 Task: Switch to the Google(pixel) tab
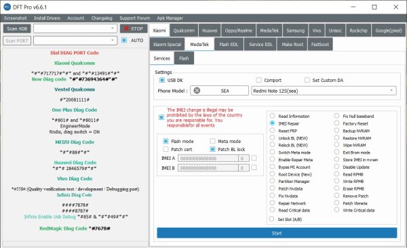pyautogui.click(x=389, y=30)
